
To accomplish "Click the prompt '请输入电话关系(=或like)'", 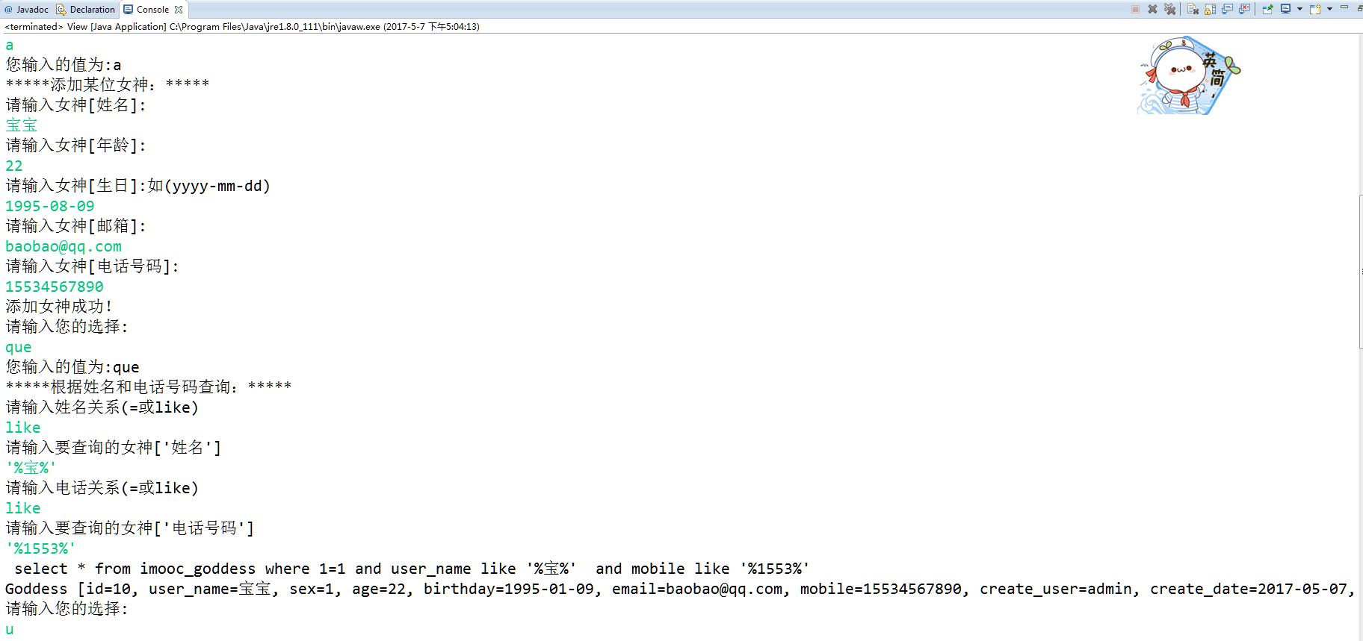I will 102,488.
